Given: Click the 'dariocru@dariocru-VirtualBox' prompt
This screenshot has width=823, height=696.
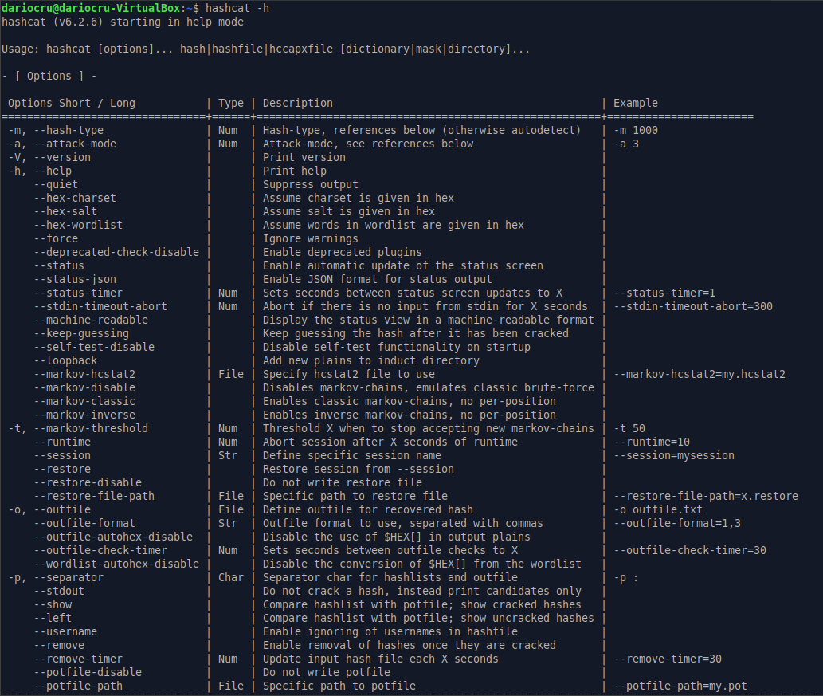Looking at the screenshot, I should (91, 9).
